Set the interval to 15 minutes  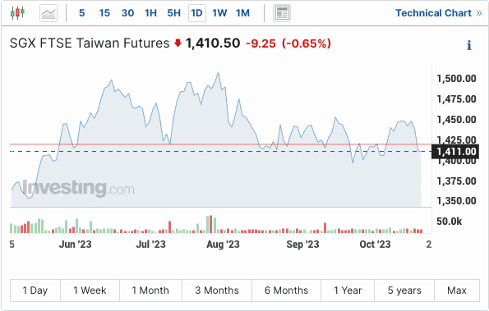pos(104,13)
